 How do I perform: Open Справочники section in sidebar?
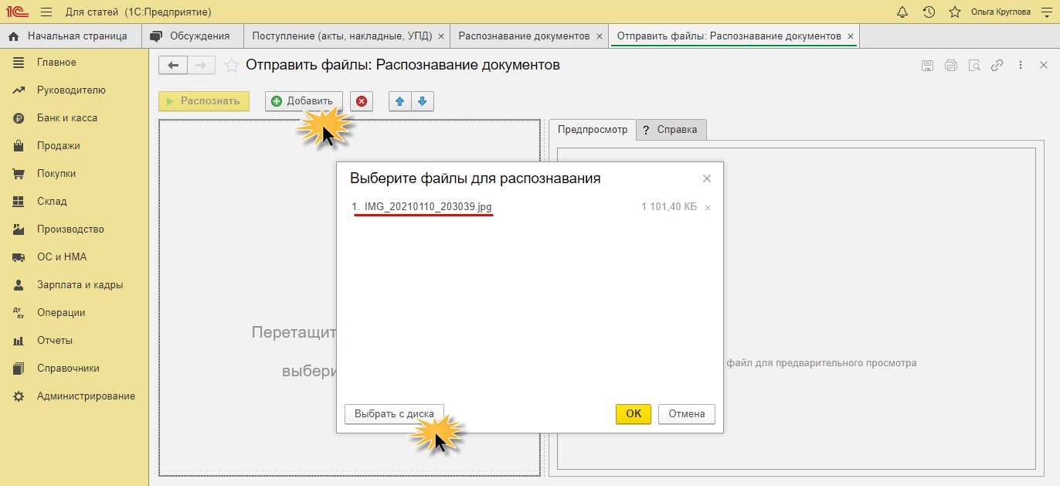[x=74, y=369]
